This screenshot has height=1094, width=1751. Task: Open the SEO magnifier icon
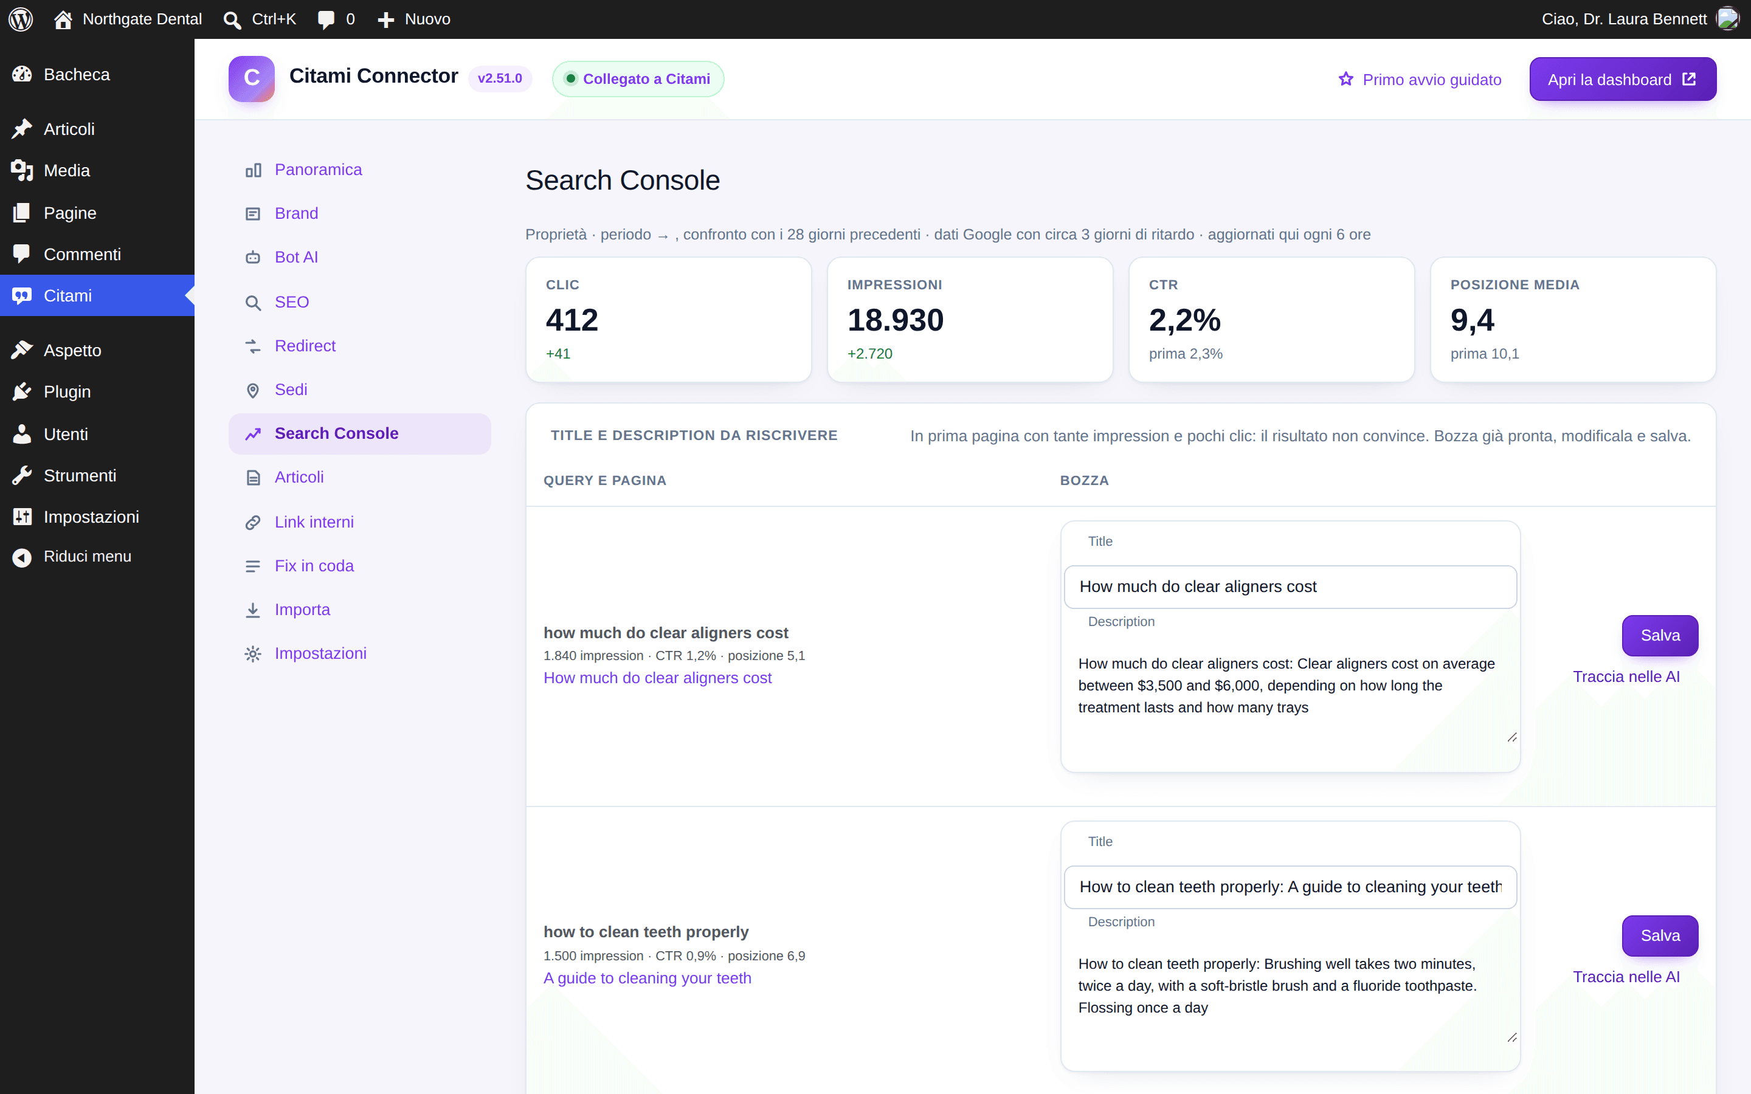252,303
